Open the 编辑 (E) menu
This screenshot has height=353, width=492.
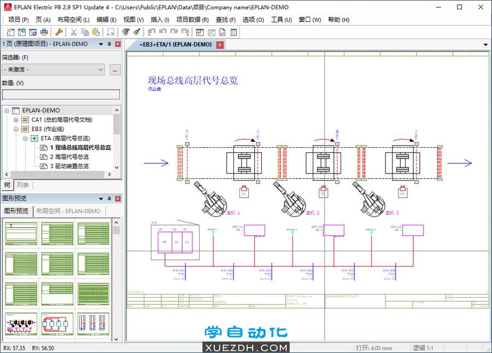click(x=106, y=20)
